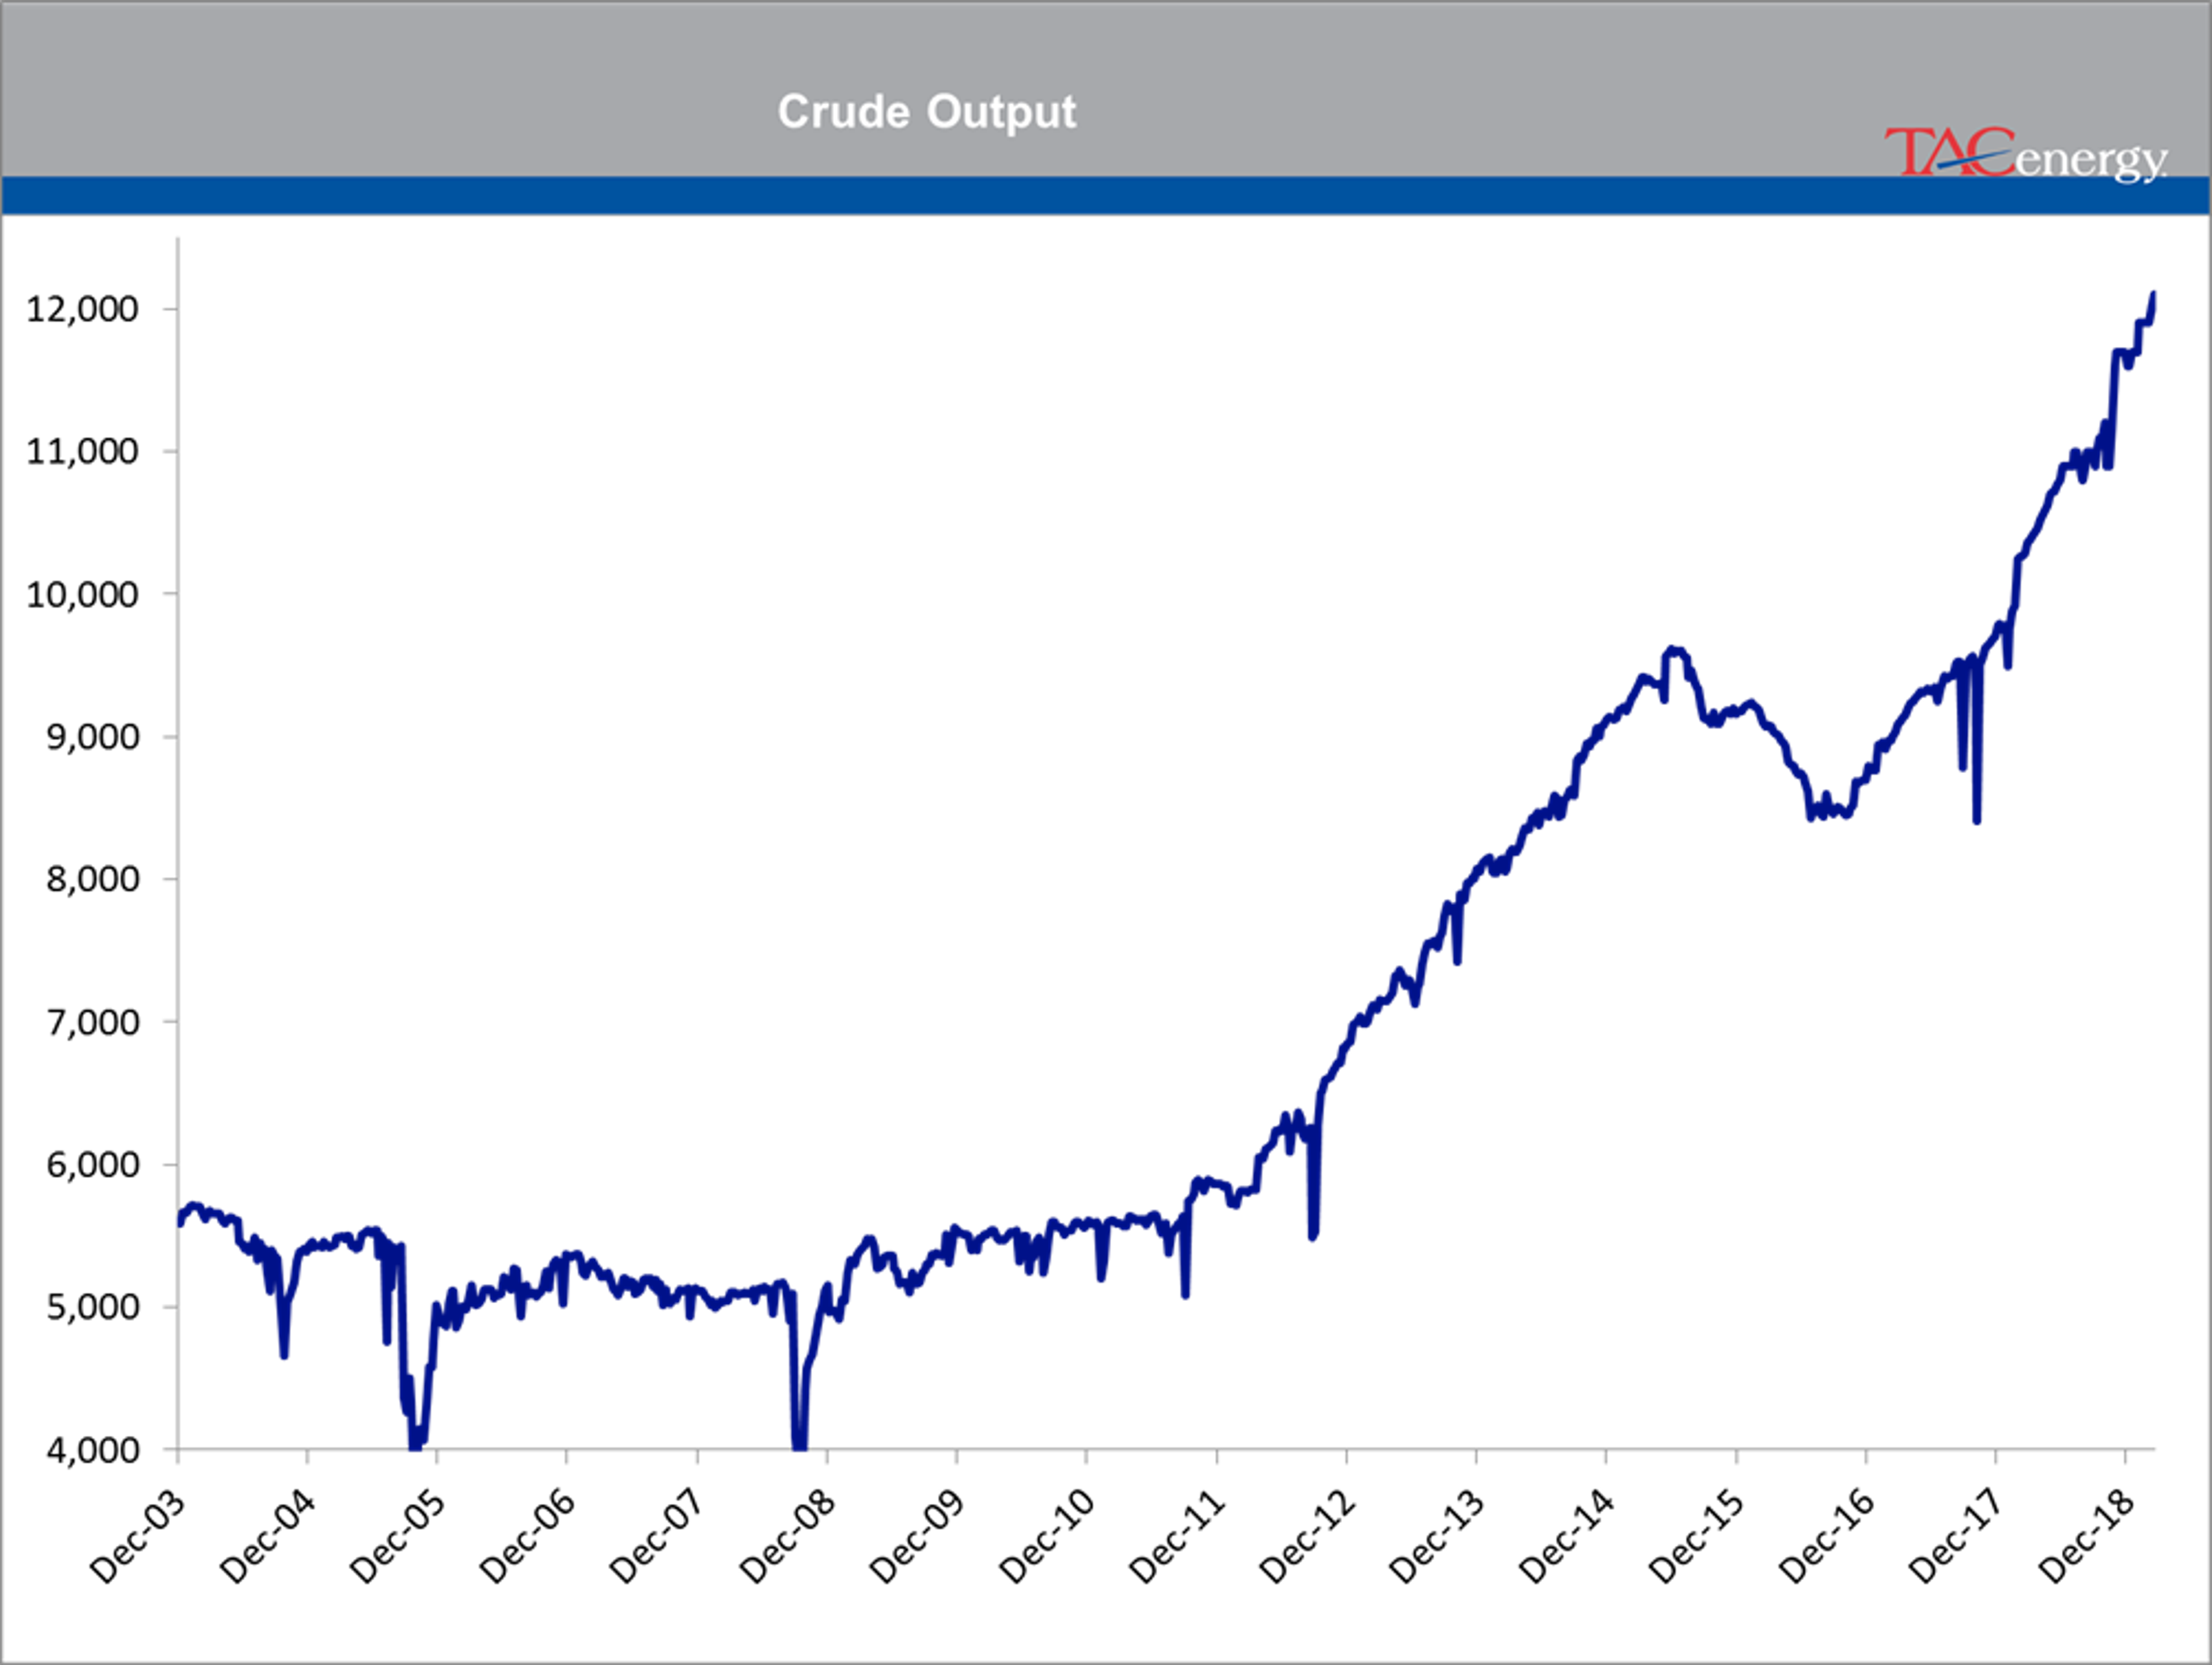
Task: Click the Dec-16 x-axis label
Action: pyautogui.click(x=1827, y=1537)
